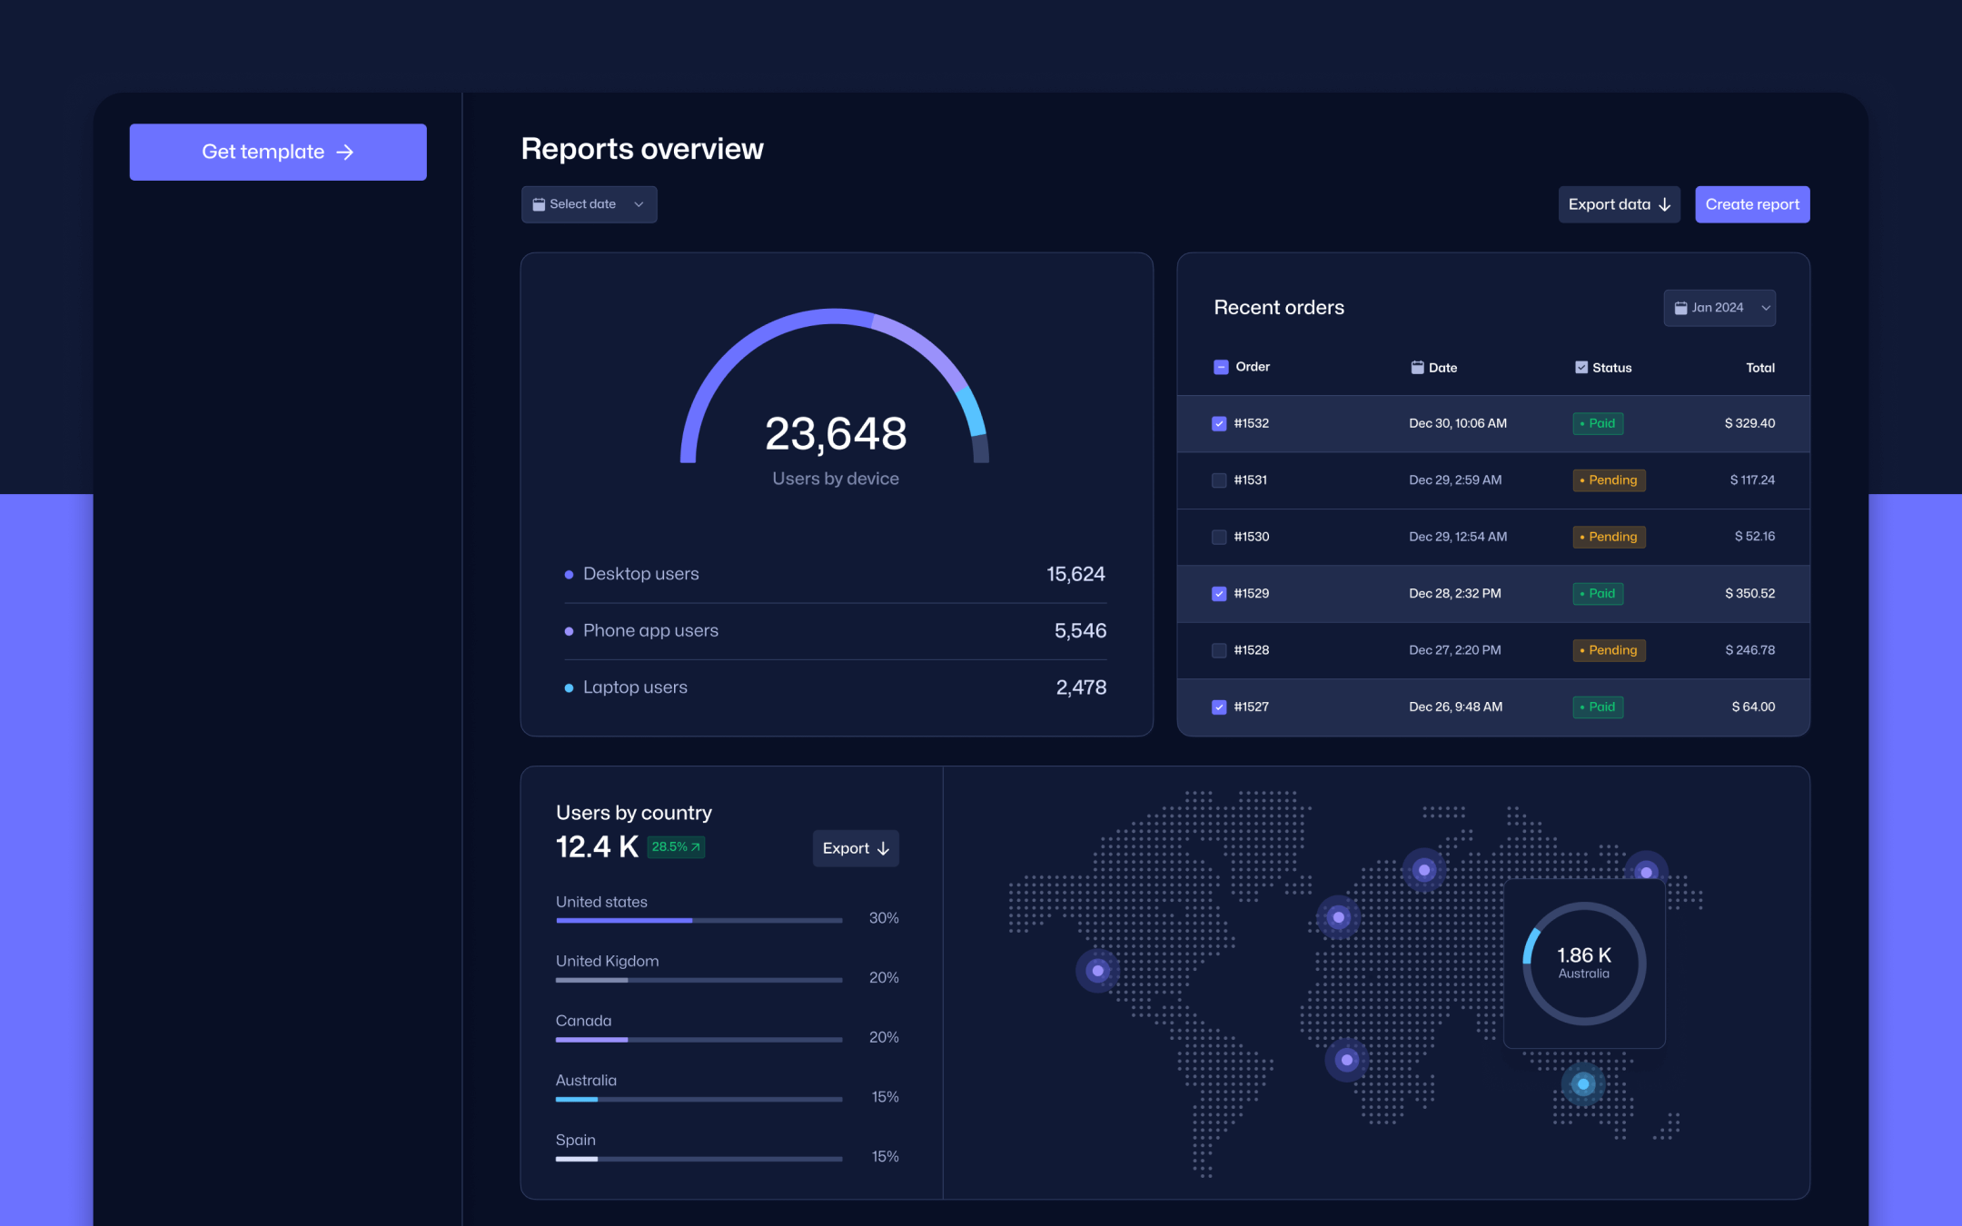Viewport: 1962px width, 1226px height.
Task: Click the Australia marker on the world map
Action: point(1581,1083)
